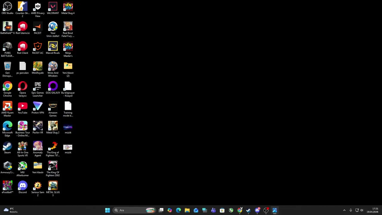Click The King Of Fighters 2002 icon
The height and width of the screenshot is (215, 382).
pos(53,169)
